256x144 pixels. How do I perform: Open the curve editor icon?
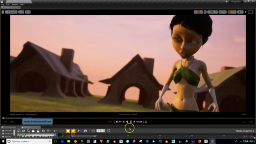tap(109, 131)
